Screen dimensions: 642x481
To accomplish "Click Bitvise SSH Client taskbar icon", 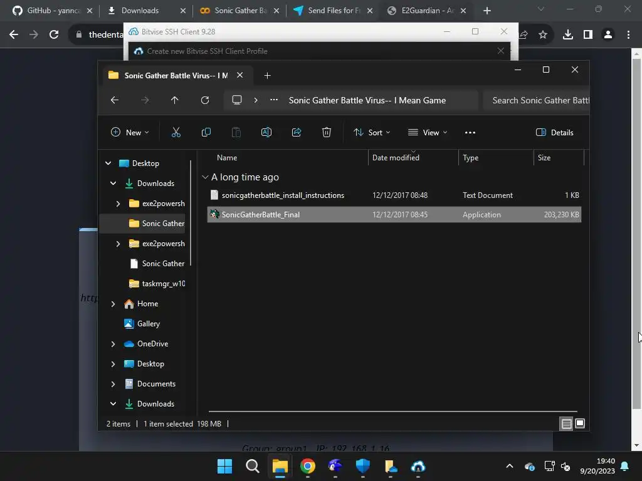I will [418, 466].
